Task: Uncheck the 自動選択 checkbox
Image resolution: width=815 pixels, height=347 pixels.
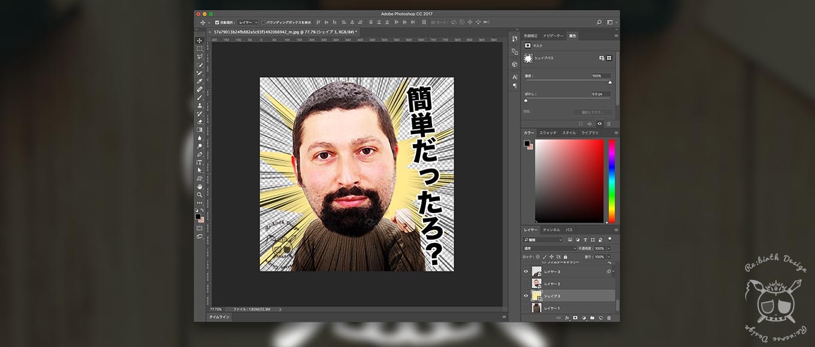Action: click(217, 22)
